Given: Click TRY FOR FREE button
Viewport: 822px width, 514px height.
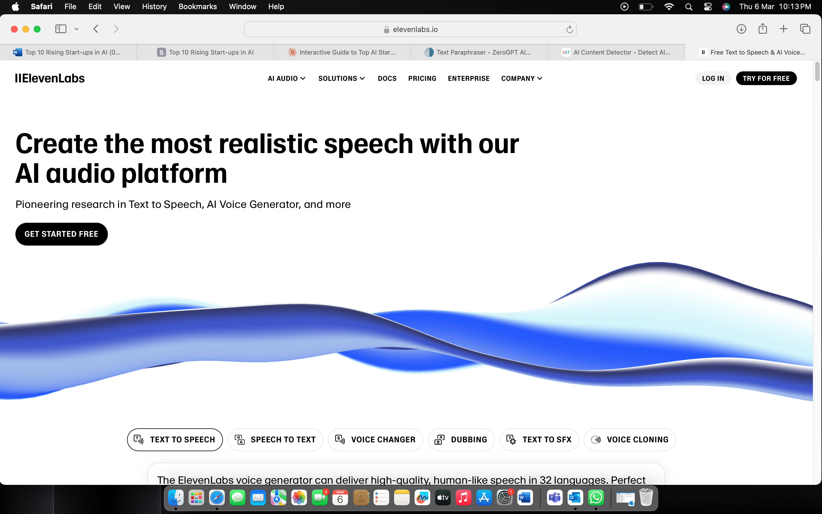Looking at the screenshot, I should coord(766,79).
